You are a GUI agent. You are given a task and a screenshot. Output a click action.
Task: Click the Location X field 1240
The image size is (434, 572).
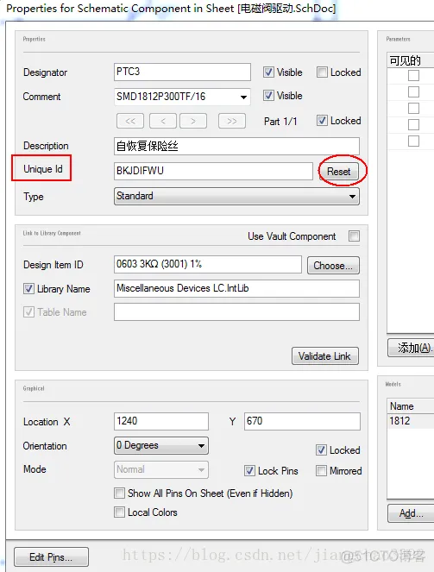[x=161, y=421]
